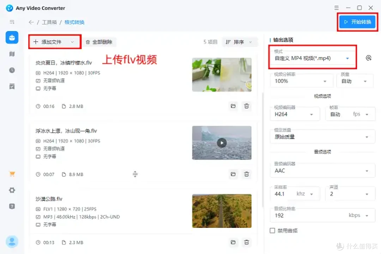Open help question mark icon
Screen dimensions: 381x254
click(x=12, y=206)
